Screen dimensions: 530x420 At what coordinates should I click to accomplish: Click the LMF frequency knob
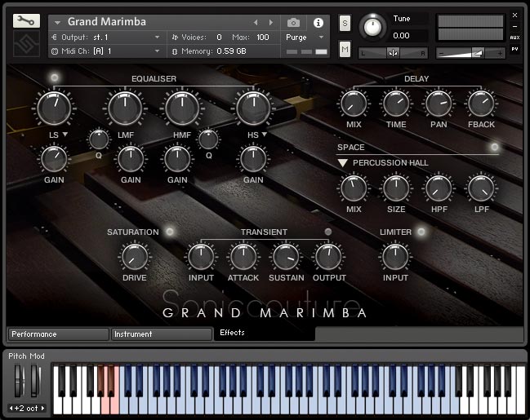125,108
